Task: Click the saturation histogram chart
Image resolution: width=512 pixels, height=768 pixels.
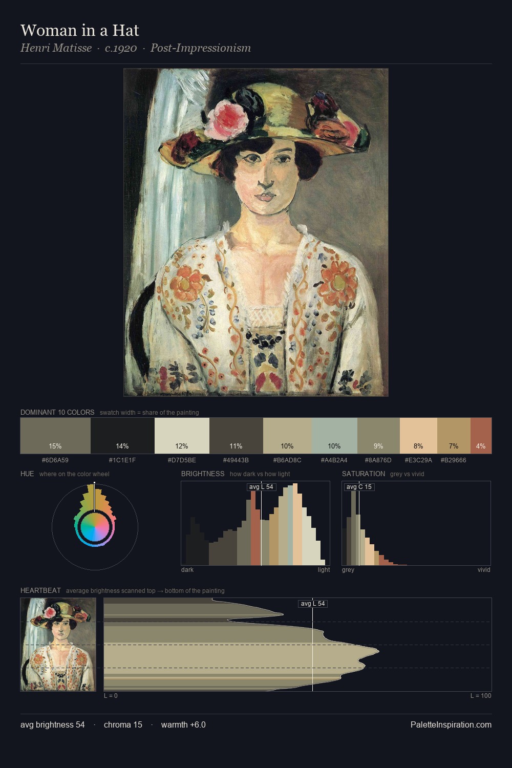Action: [x=416, y=523]
